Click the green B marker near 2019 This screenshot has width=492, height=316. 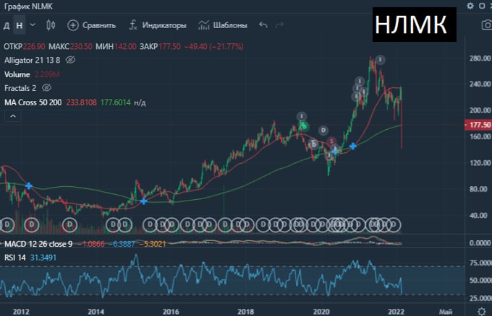[304, 126]
